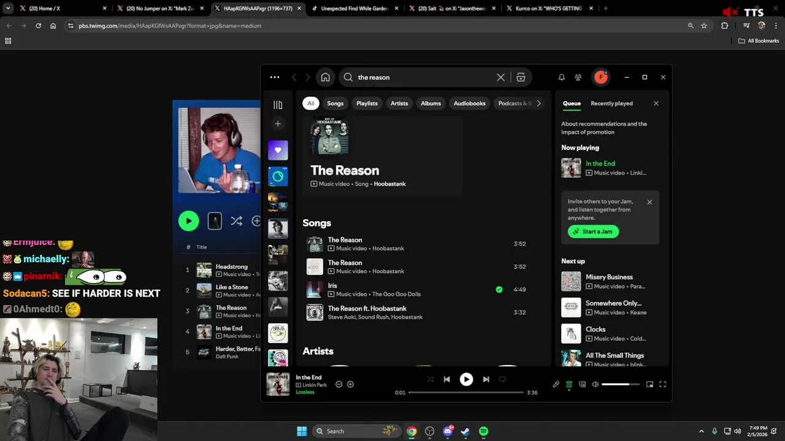Dismiss the Jam invitation card
Screen dimensions: 785x441
(649, 202)
